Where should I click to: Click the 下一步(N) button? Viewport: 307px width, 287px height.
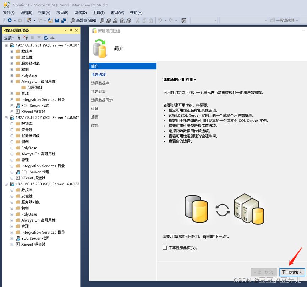coord(292,272)
